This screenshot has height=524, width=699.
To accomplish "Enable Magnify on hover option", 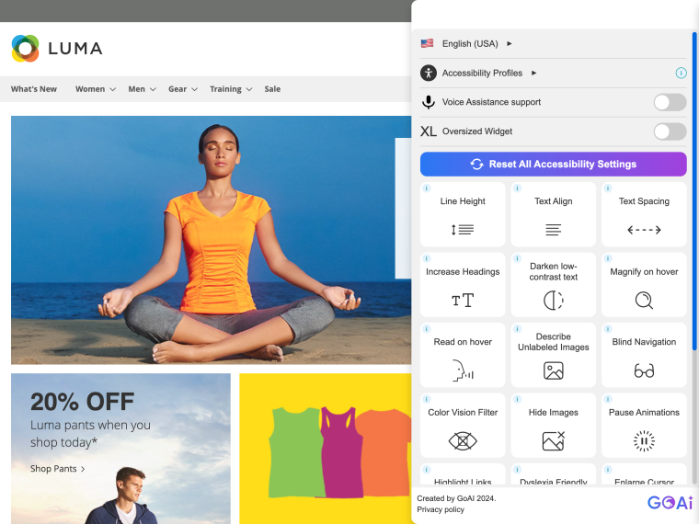I will pos(644,284).
